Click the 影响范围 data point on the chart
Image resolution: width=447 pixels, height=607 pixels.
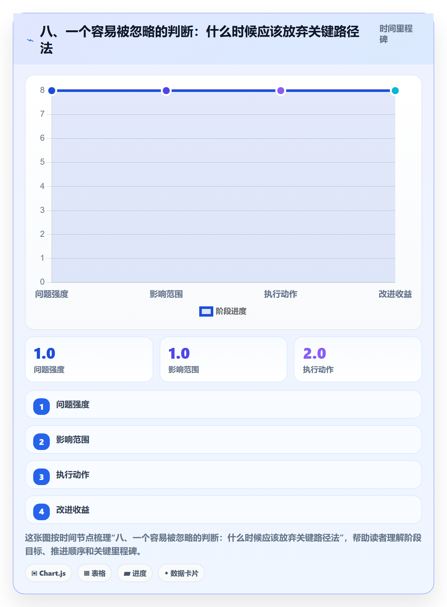click(166, 91)
